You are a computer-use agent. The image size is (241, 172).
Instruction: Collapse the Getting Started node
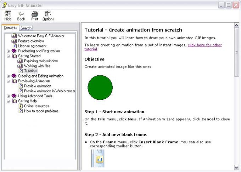click(8, 56)
